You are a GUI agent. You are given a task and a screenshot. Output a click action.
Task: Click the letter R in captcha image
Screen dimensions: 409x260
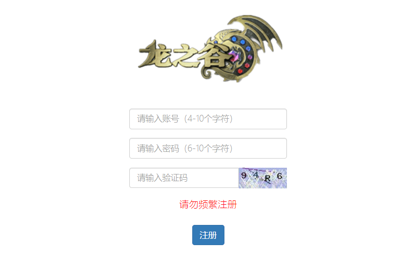coord(267,179)
